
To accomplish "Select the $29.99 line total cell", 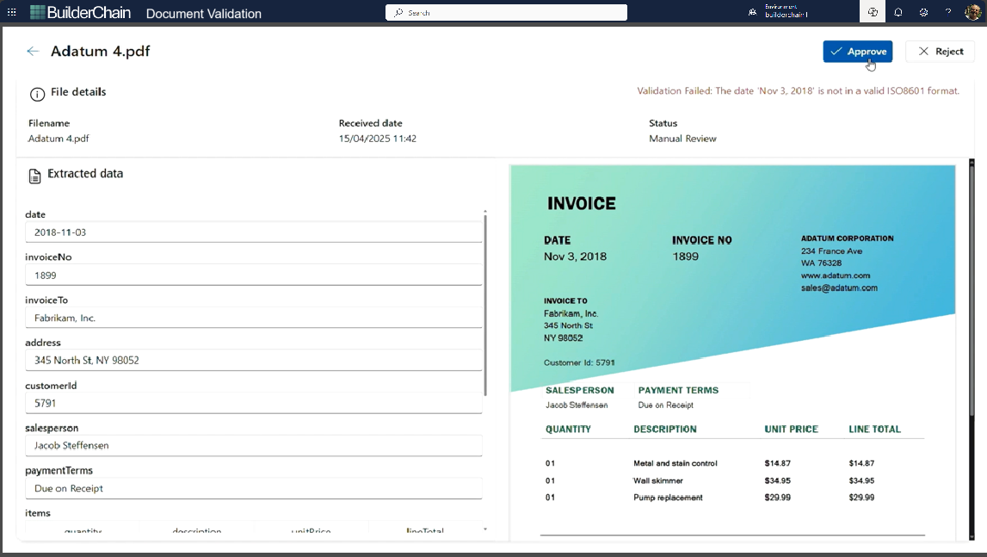I will click(x=861, y=498).
